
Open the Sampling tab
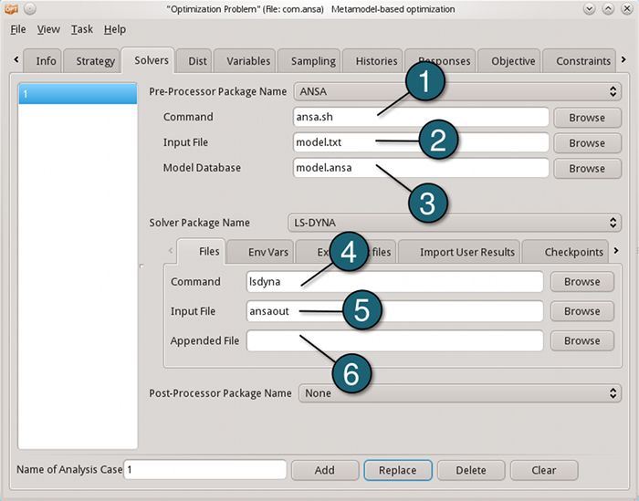pyautogui.click(x=309, y=61)
